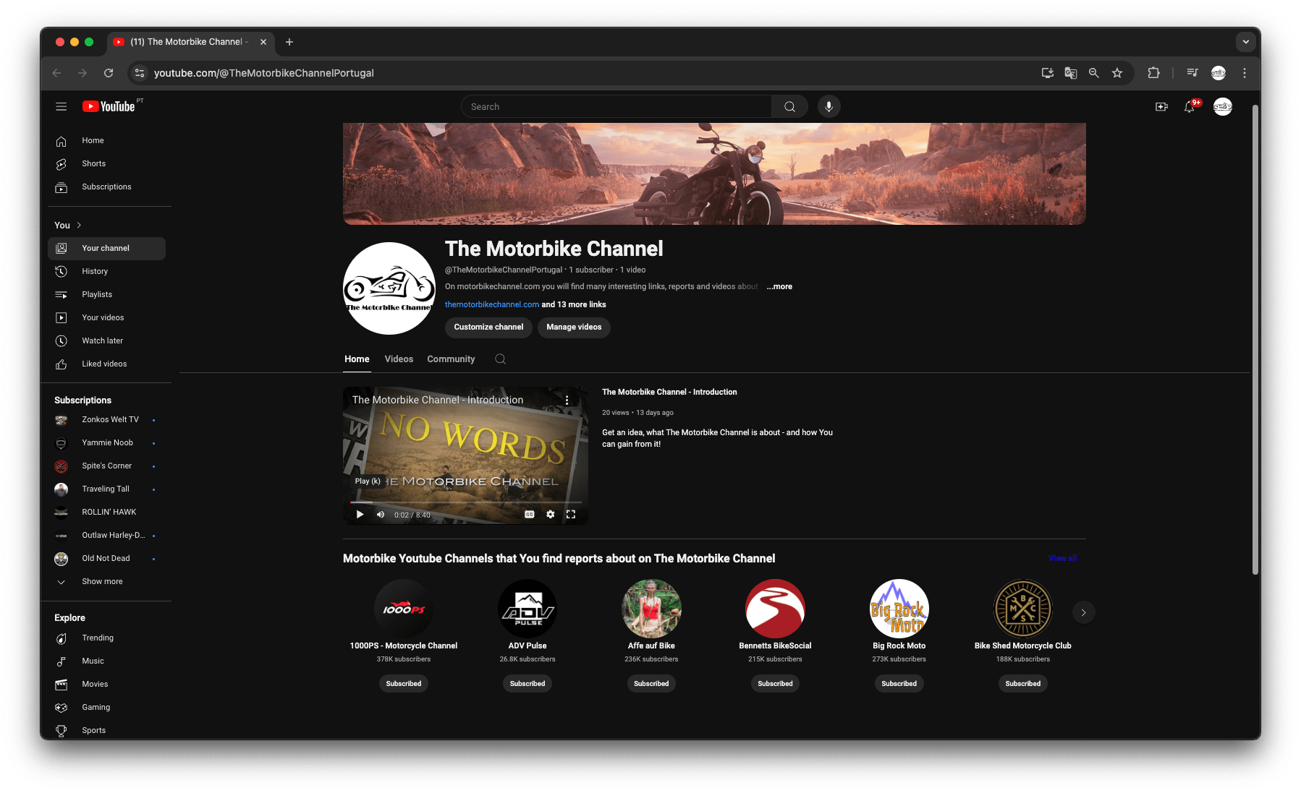The width and height of the screenshot is (1301, 793).
Task: Toggle subtitles on the video player
Action: tap(529, 515)
